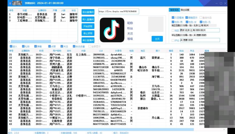This screenshot has height=134, width=235.
Task: Click the 用户昵称 column header
Action: (x=57, y=51)
